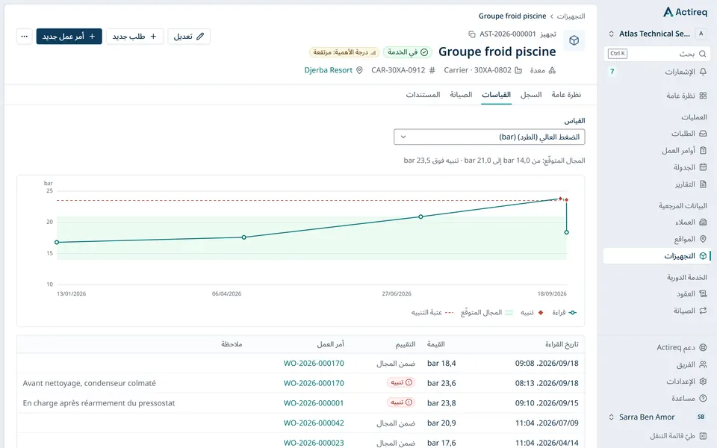Switch to the نظرة عامة tab
This screenshot has height=448, width=717.
pyautogui.click(x=566, y=95)
